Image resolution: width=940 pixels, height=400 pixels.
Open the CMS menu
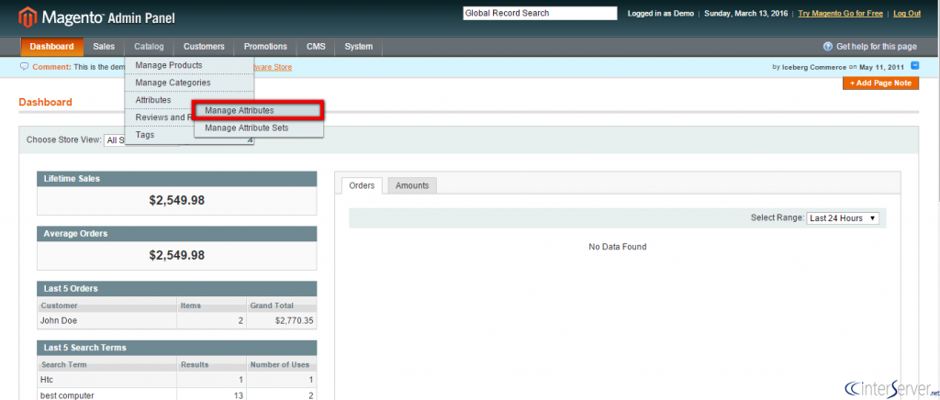point(316,47)
